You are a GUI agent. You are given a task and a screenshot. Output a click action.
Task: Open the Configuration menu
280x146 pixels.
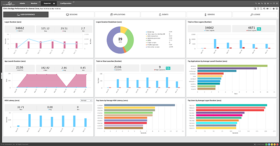66,3
